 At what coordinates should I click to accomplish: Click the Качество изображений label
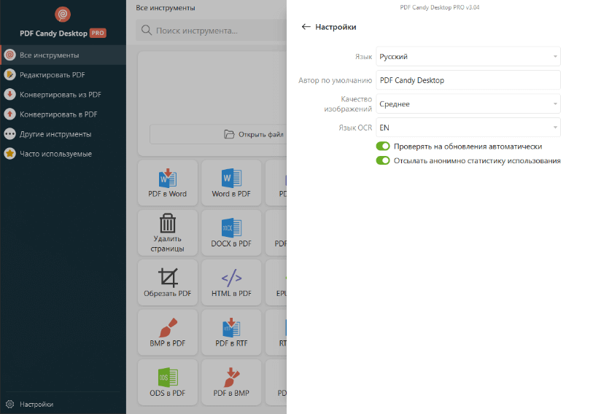348,104
